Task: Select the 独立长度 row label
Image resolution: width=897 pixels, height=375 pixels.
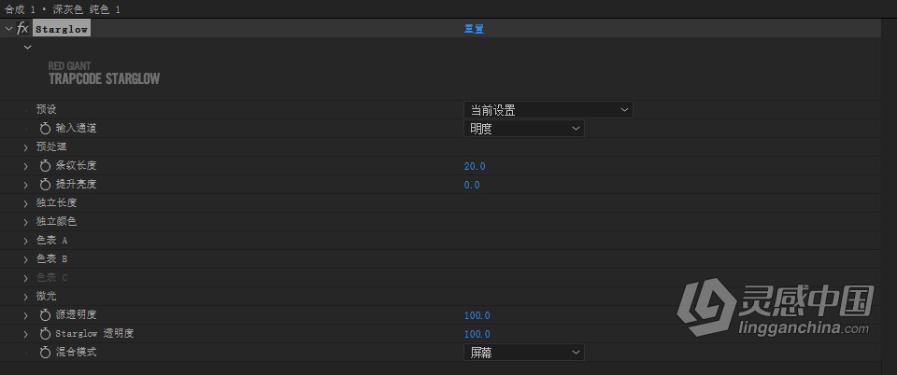Action: pyautogui.click(x=56, y=203)
